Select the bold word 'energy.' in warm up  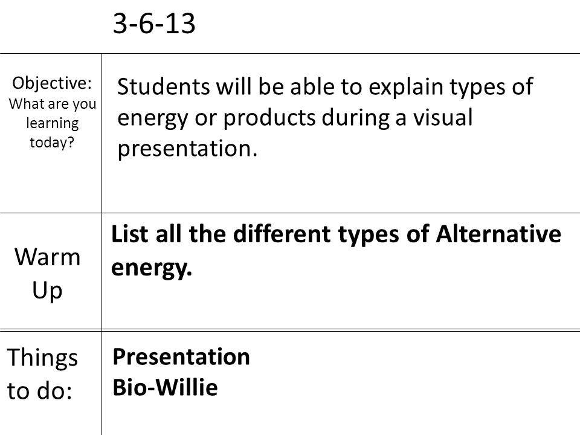pyautogui.click(x=151, y=268)
